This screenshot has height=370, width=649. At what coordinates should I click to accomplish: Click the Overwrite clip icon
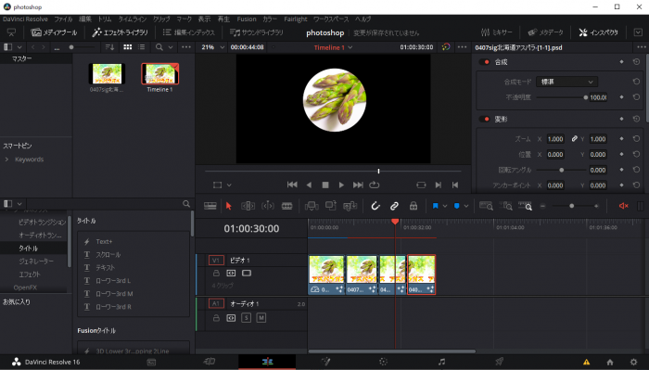click(331, 206)
